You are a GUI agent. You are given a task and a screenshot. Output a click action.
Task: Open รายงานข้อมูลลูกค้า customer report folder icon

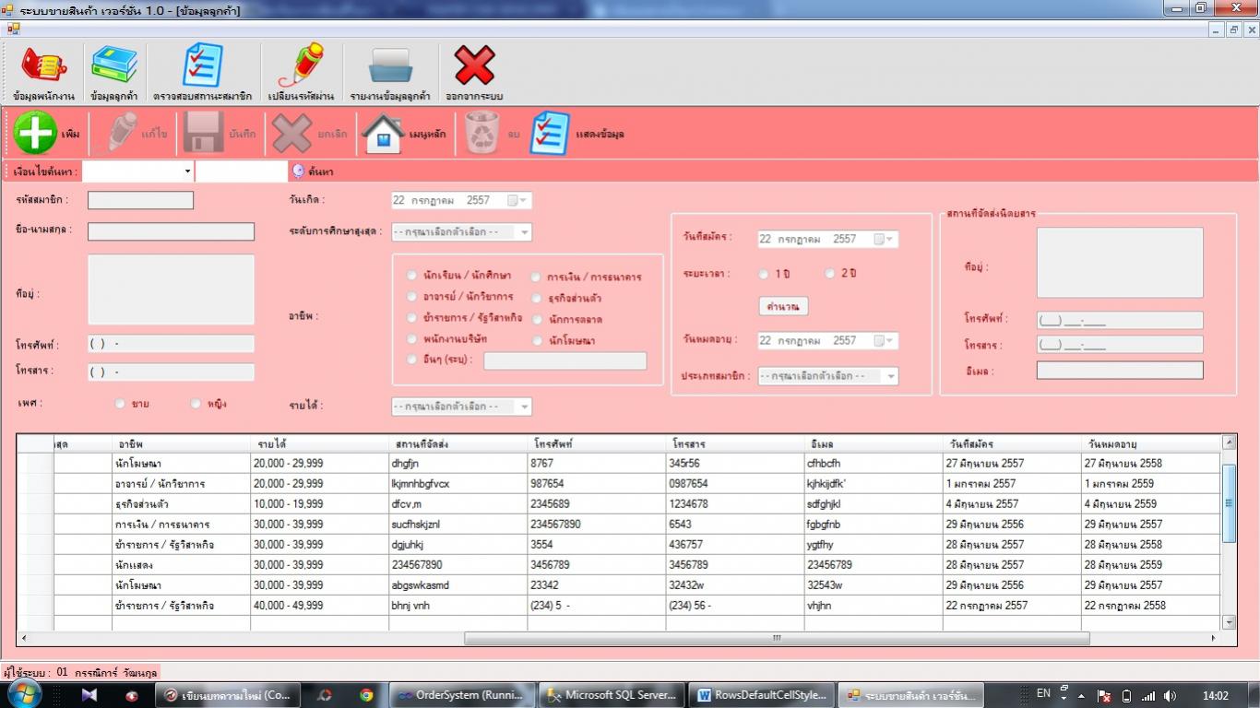pyautogui.click(x=390, y=66)
